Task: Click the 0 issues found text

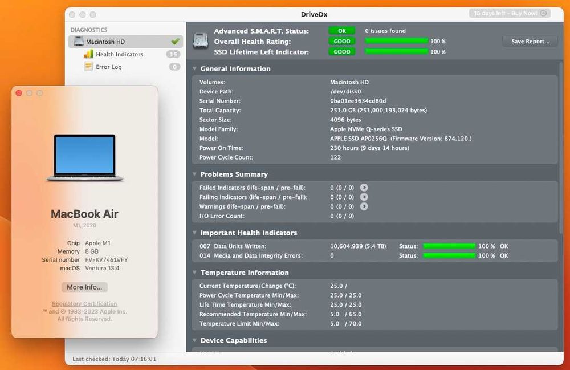Action: point(385,31)
